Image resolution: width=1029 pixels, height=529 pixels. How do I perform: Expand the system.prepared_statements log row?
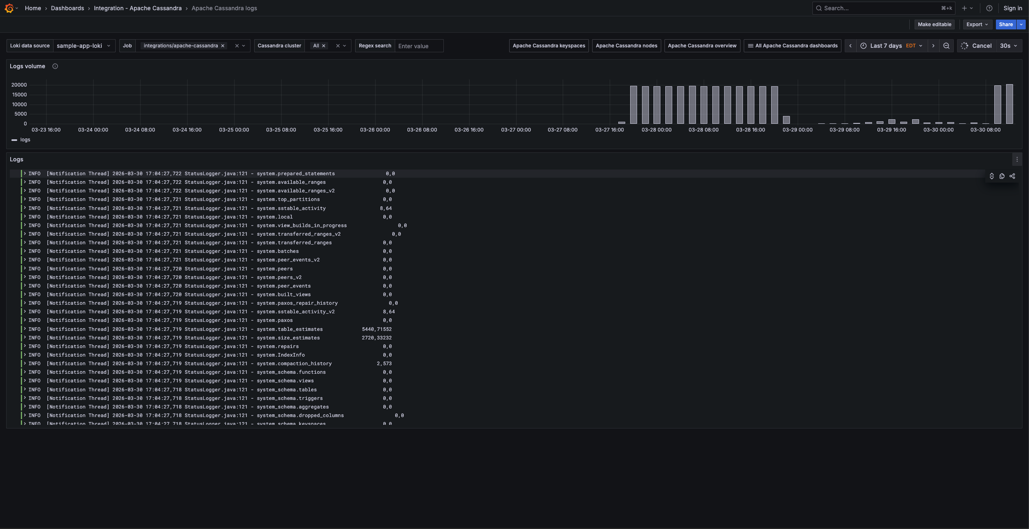(25, 174)
